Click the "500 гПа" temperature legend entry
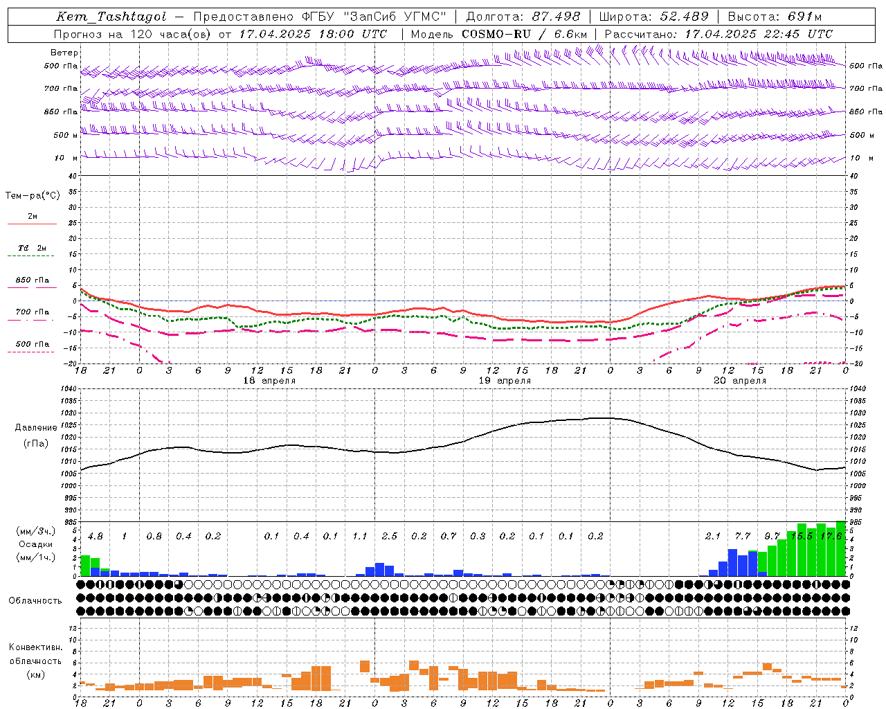This screenshot has width=886, height=709. (x=33, y=344)
